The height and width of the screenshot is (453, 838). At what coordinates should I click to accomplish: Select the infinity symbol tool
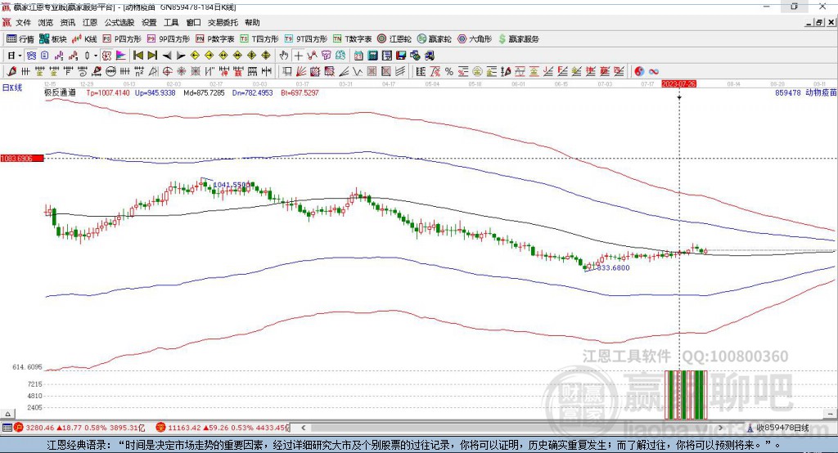point(654,72)
